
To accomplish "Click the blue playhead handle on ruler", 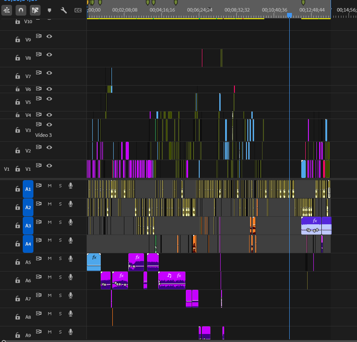I will [x=289, y=15].
